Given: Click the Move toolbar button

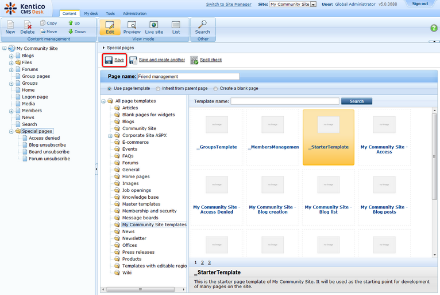Looking at the screenshot, I should (49, 32).
